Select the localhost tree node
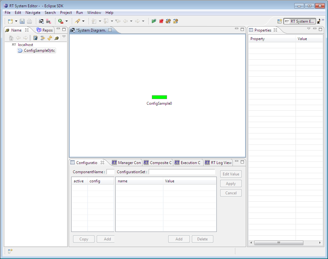Screen dimensions: 328x259 [x=25, y=44]
